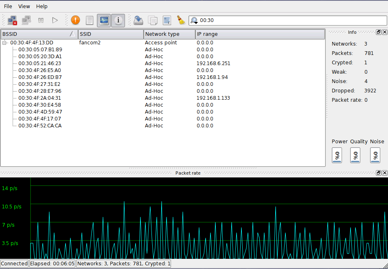Click the play/resume capture button
The height and width of the screenshot is (269, 388).
pos(55,20)
